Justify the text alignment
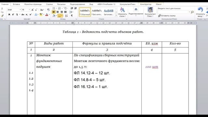This screenshot has width=208, height=117. pyautogui.click(x=65, y=12)
